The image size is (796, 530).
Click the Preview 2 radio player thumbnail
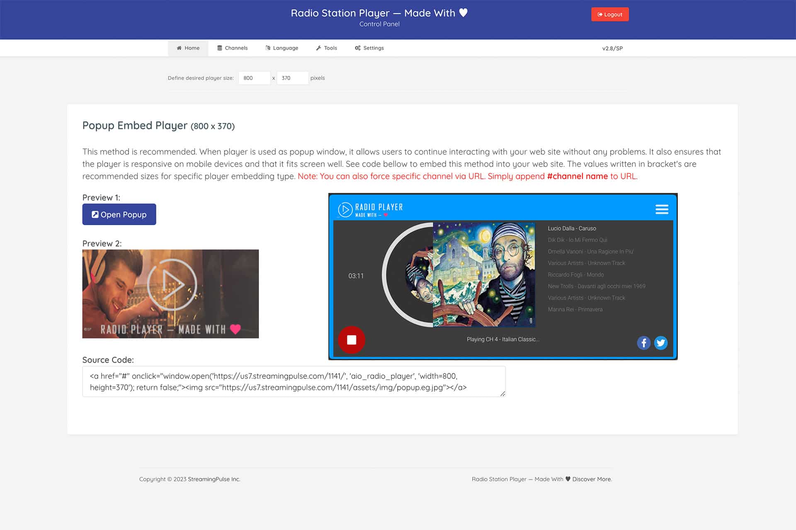pyautogui.click(x=170, y=294)
